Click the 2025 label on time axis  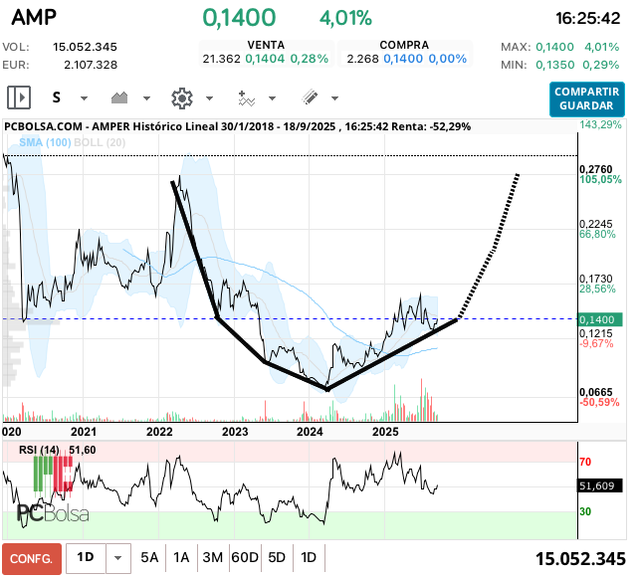(x=385, y=432)
